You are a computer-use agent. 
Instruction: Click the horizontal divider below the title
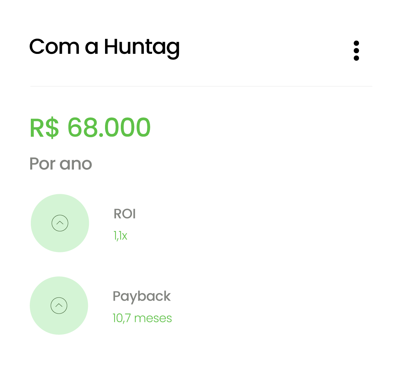tap(201, 86)
